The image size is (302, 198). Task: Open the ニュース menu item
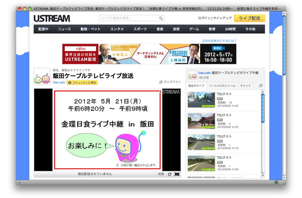(x=64, y=29)
